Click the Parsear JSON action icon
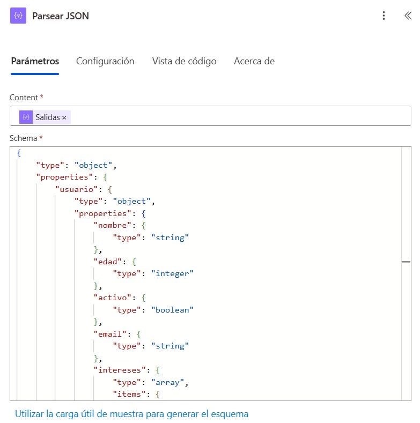Image resolution: width=420 pixels, height=423 pixels. [x=18, y=16]
